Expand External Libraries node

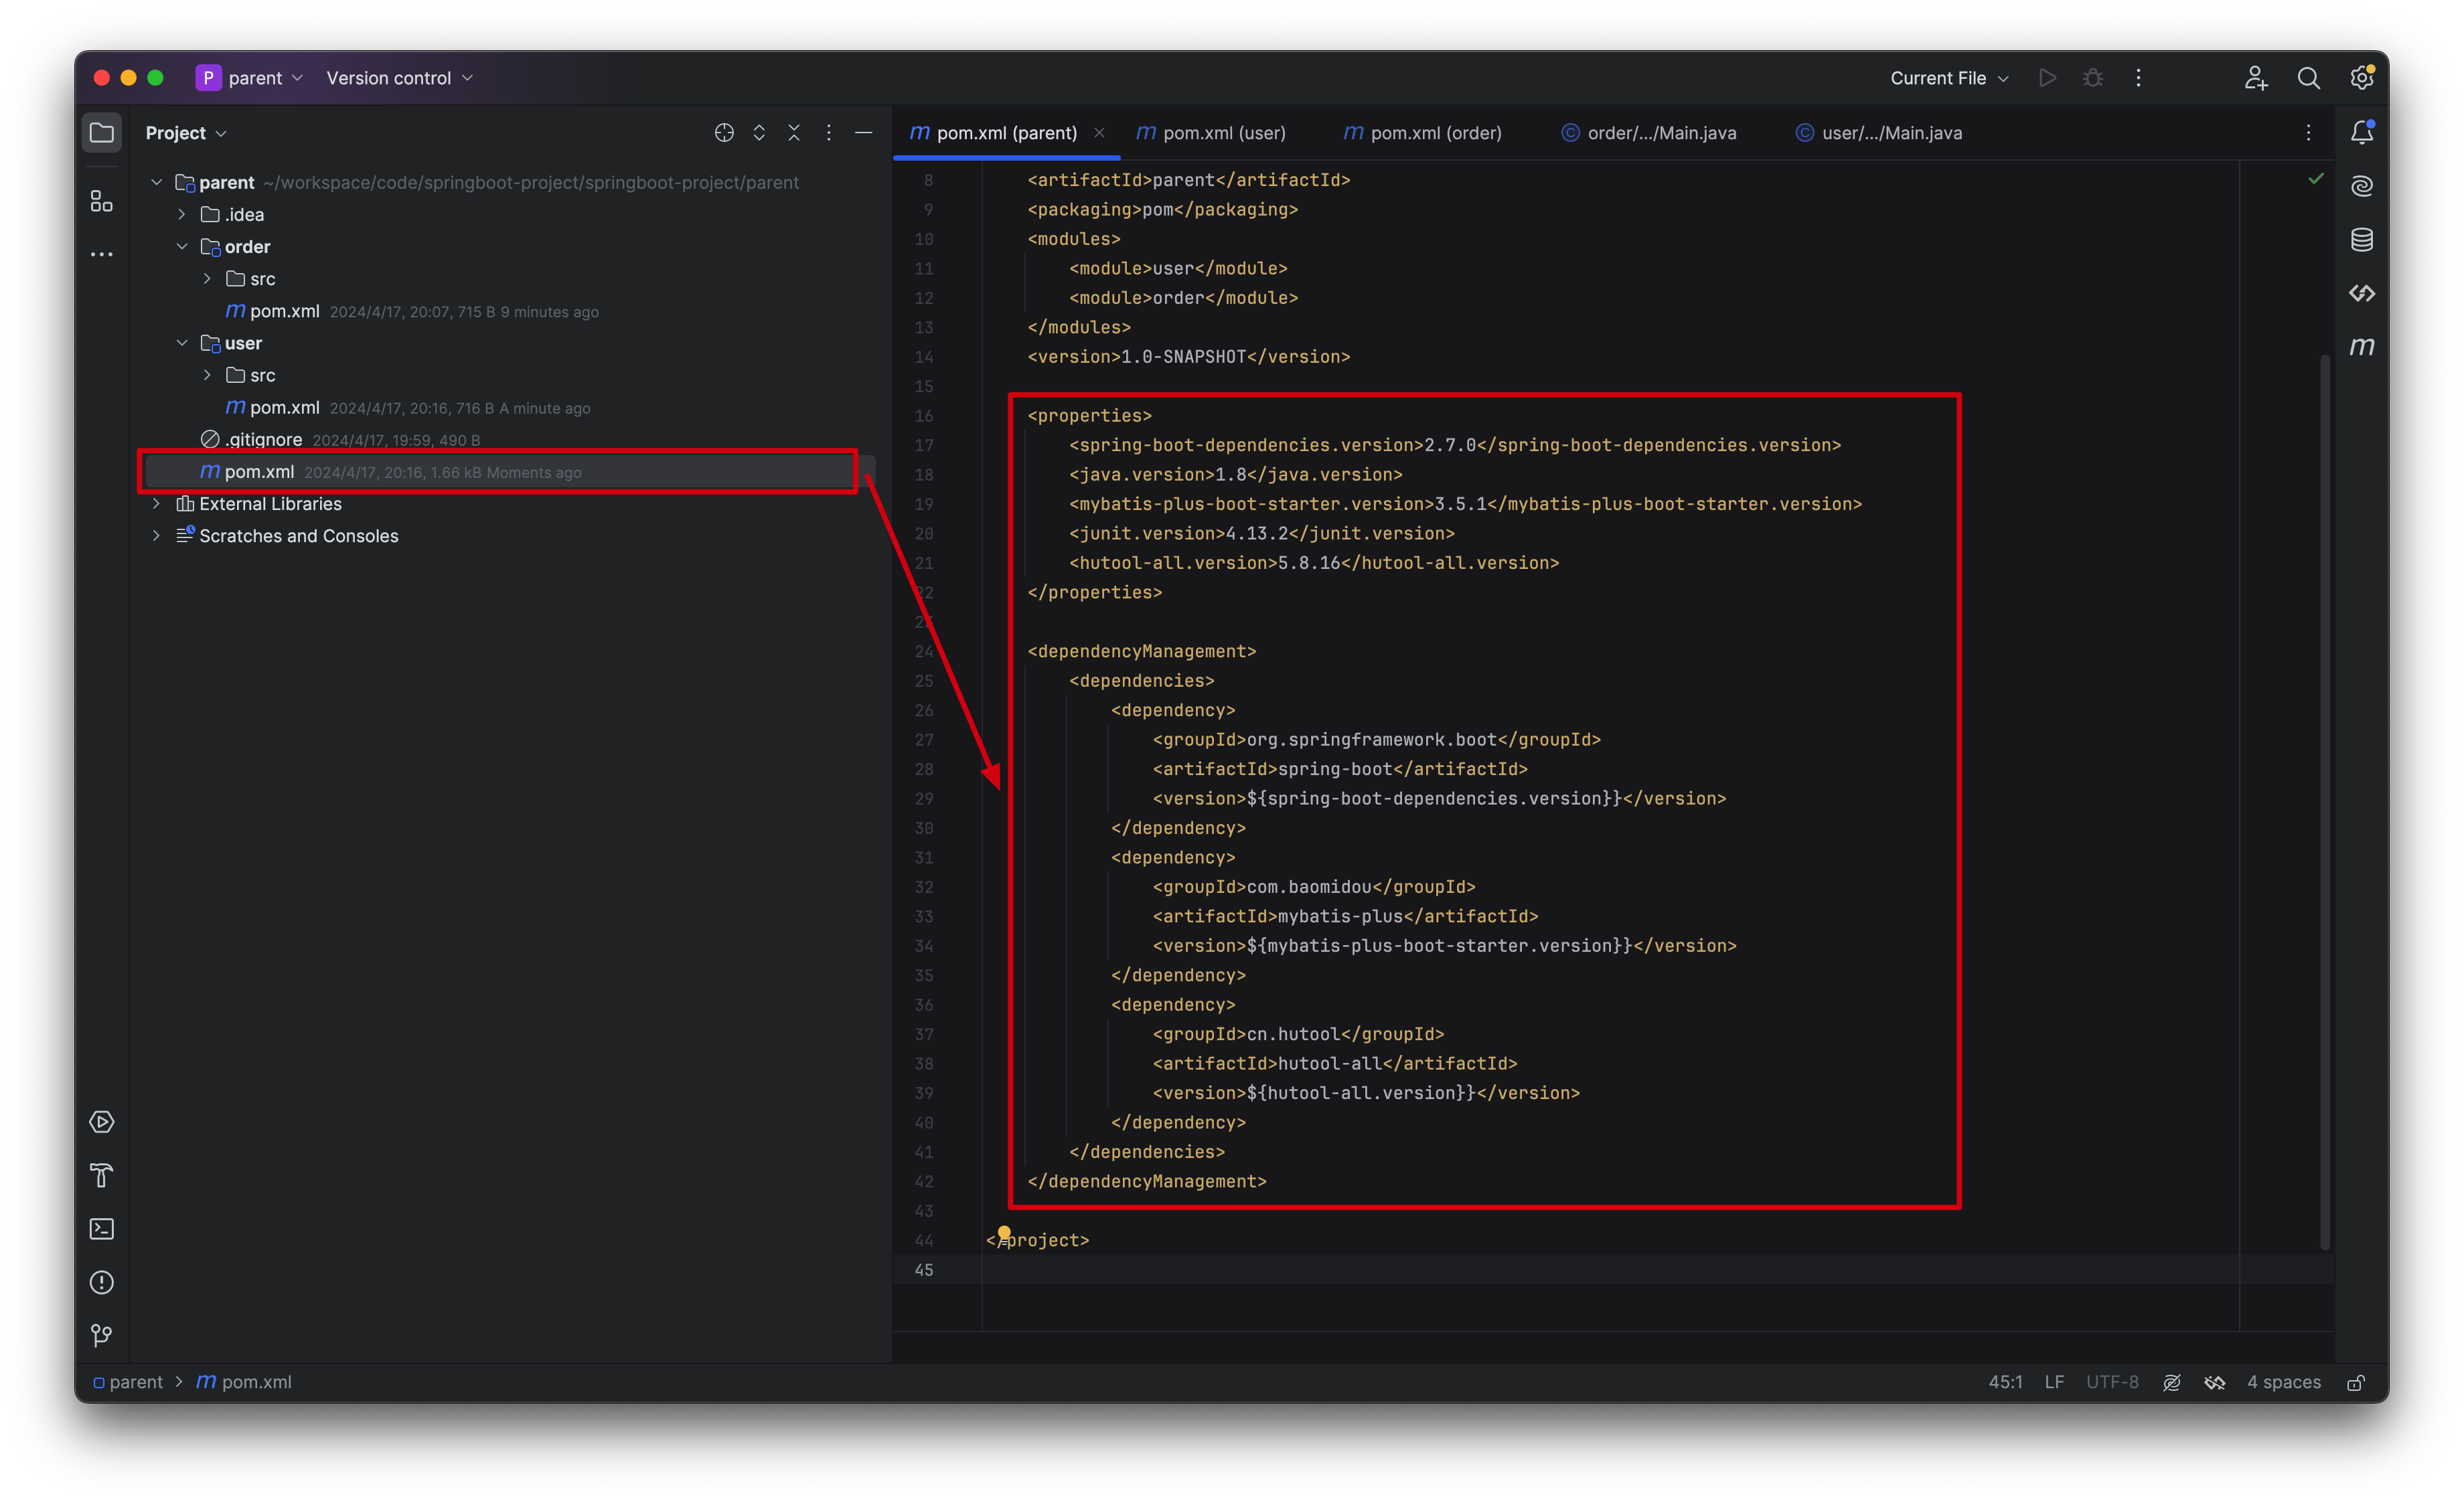point(157,503)
